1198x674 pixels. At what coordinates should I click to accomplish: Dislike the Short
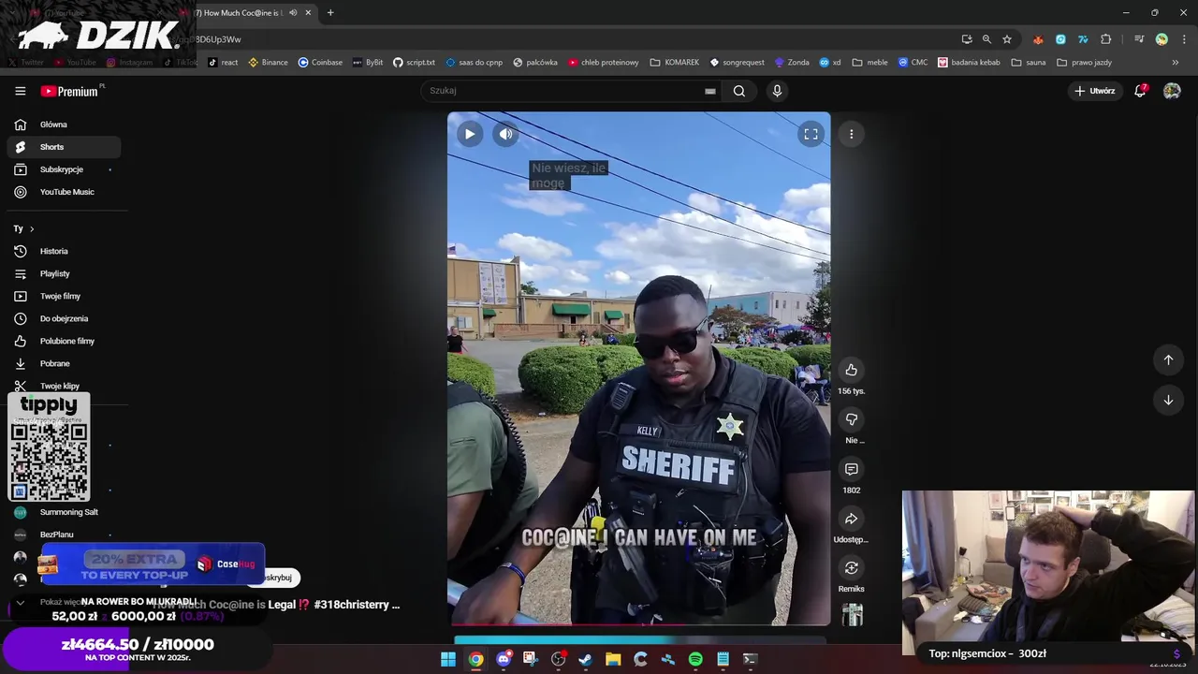coord(851,419)
